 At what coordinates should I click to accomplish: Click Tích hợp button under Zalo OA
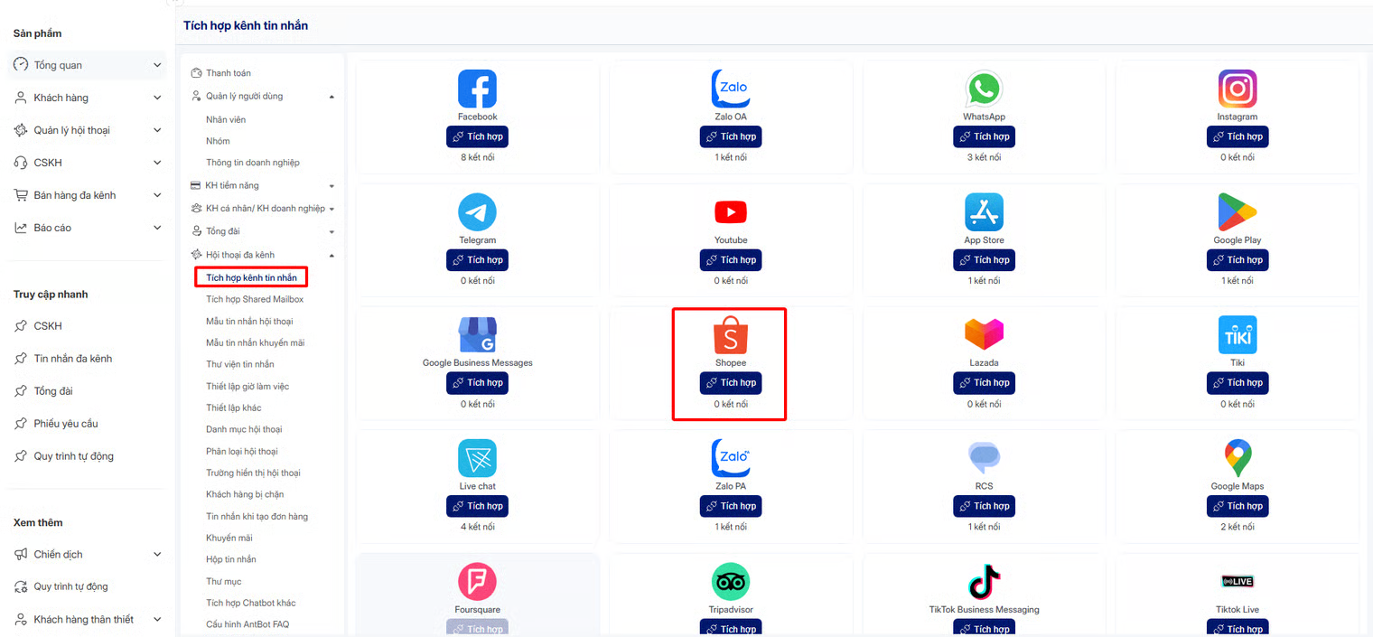731,136
